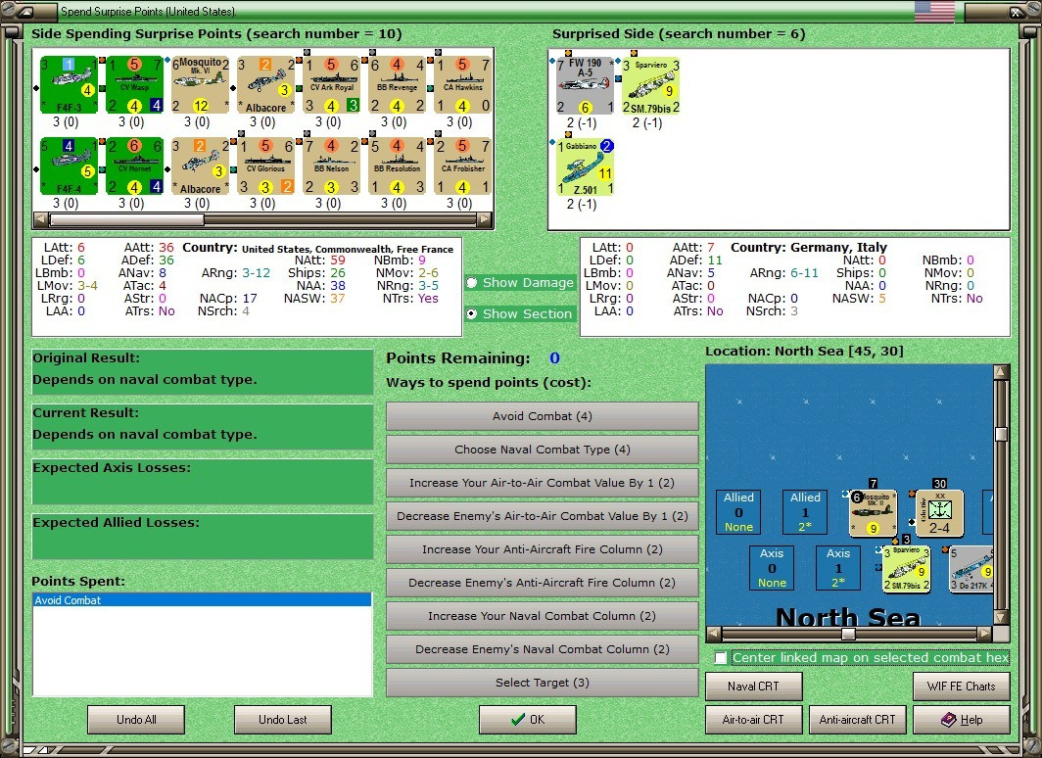Image resolution: width=1042 pixels, height=758 pixels.
Task: Select the FW 190 A-5 fighter counter
Action: 585,86
